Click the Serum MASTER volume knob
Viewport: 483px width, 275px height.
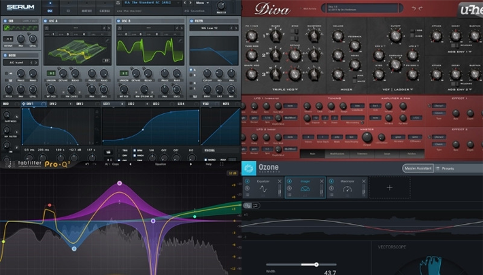[x=221, y=5]
